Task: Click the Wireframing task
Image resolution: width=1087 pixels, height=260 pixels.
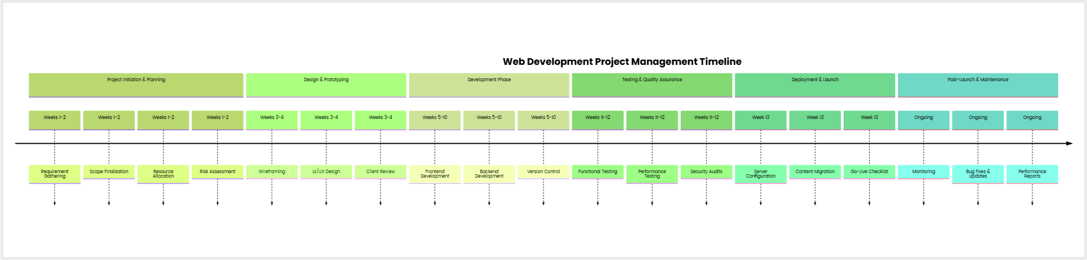Action: point(271,171)
